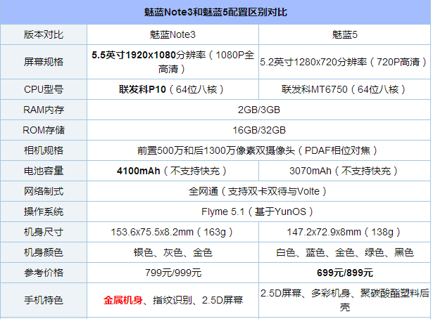Click the 16GB/32GB storage value
The image size is (433, 319).
259,130
